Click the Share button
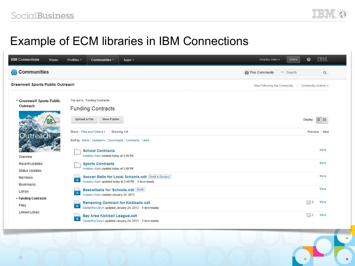The image size is (355, 266). tap(293, 60)
